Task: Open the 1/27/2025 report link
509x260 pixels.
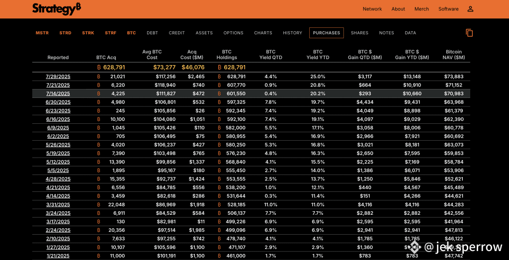Action: pyautogui.click(x=58, y=247)
